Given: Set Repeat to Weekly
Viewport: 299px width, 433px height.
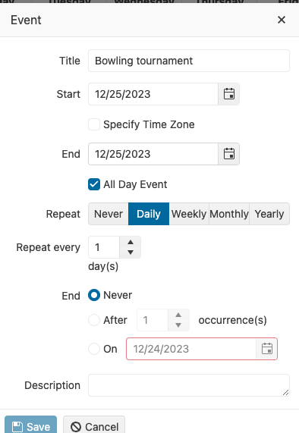Looking at the screenshot, I should click(189, 214).
